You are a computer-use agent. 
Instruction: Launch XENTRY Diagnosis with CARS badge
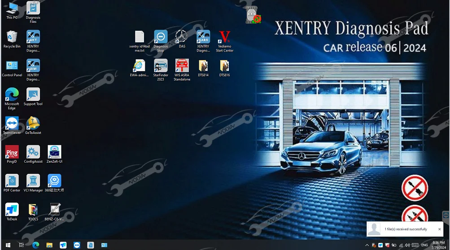203,41
